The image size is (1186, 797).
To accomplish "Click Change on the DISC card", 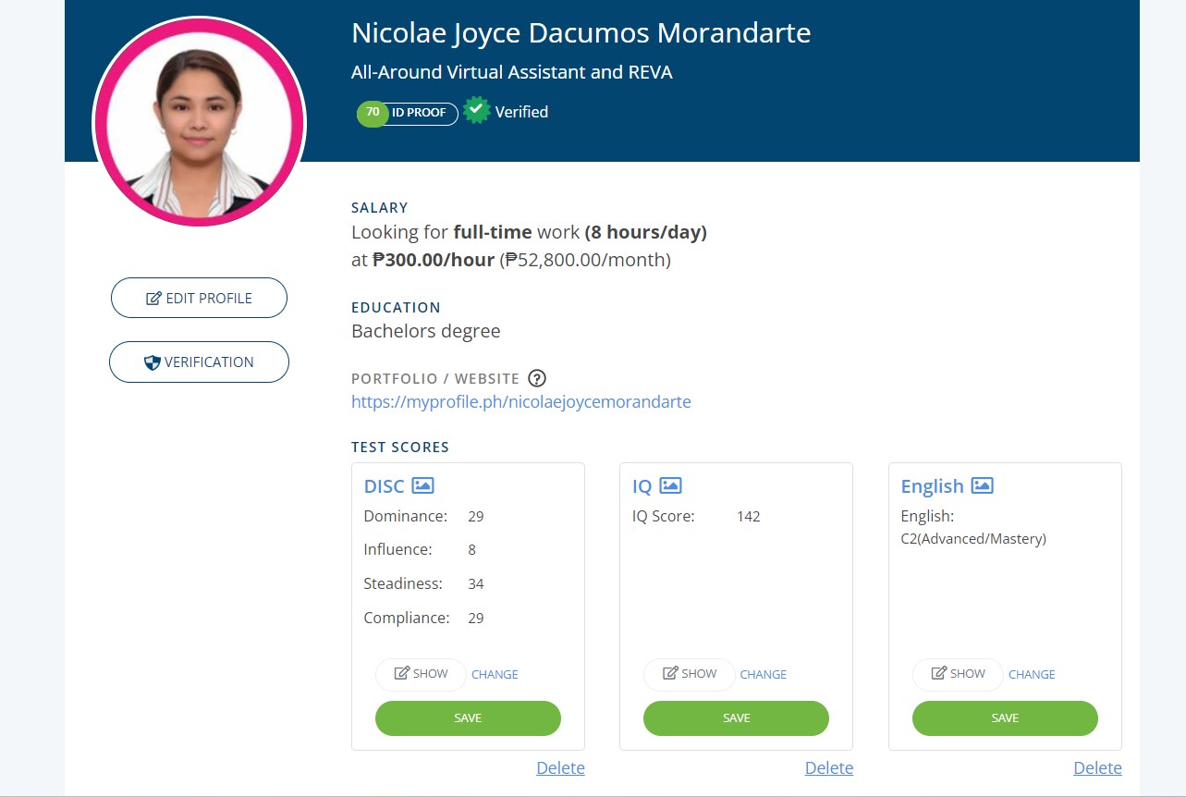I will (x=495, y=674).
